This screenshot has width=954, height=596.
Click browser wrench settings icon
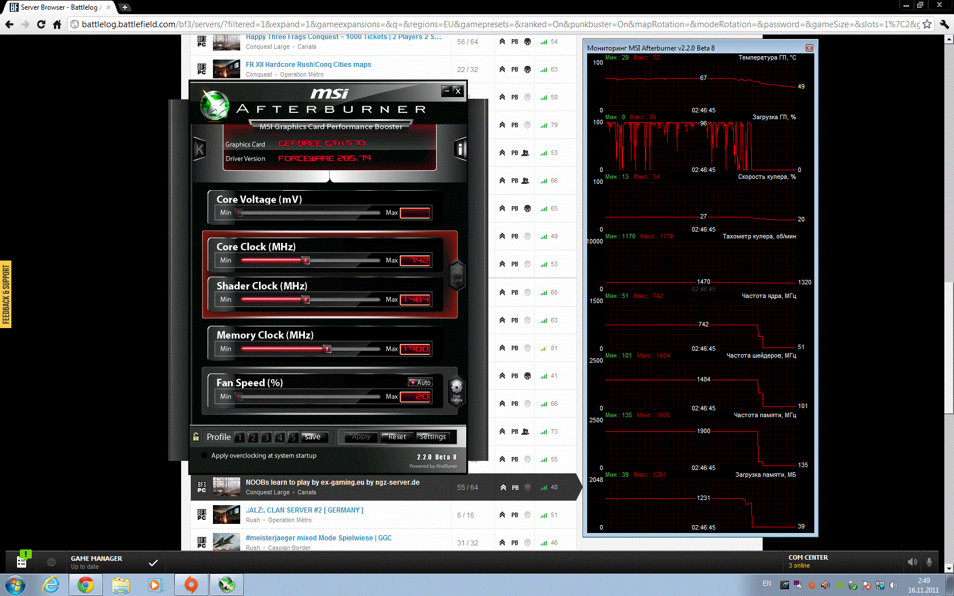(944, 24)
